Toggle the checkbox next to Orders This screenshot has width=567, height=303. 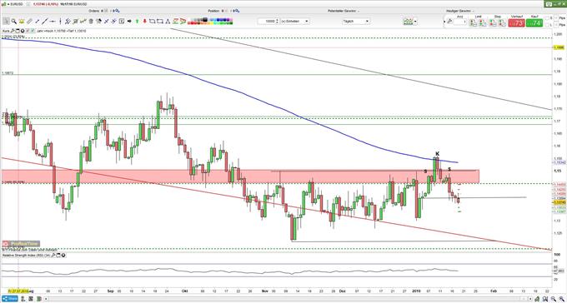107,11
